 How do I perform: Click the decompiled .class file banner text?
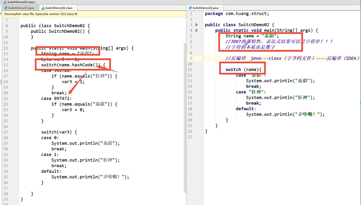click(x=41, y=14)
